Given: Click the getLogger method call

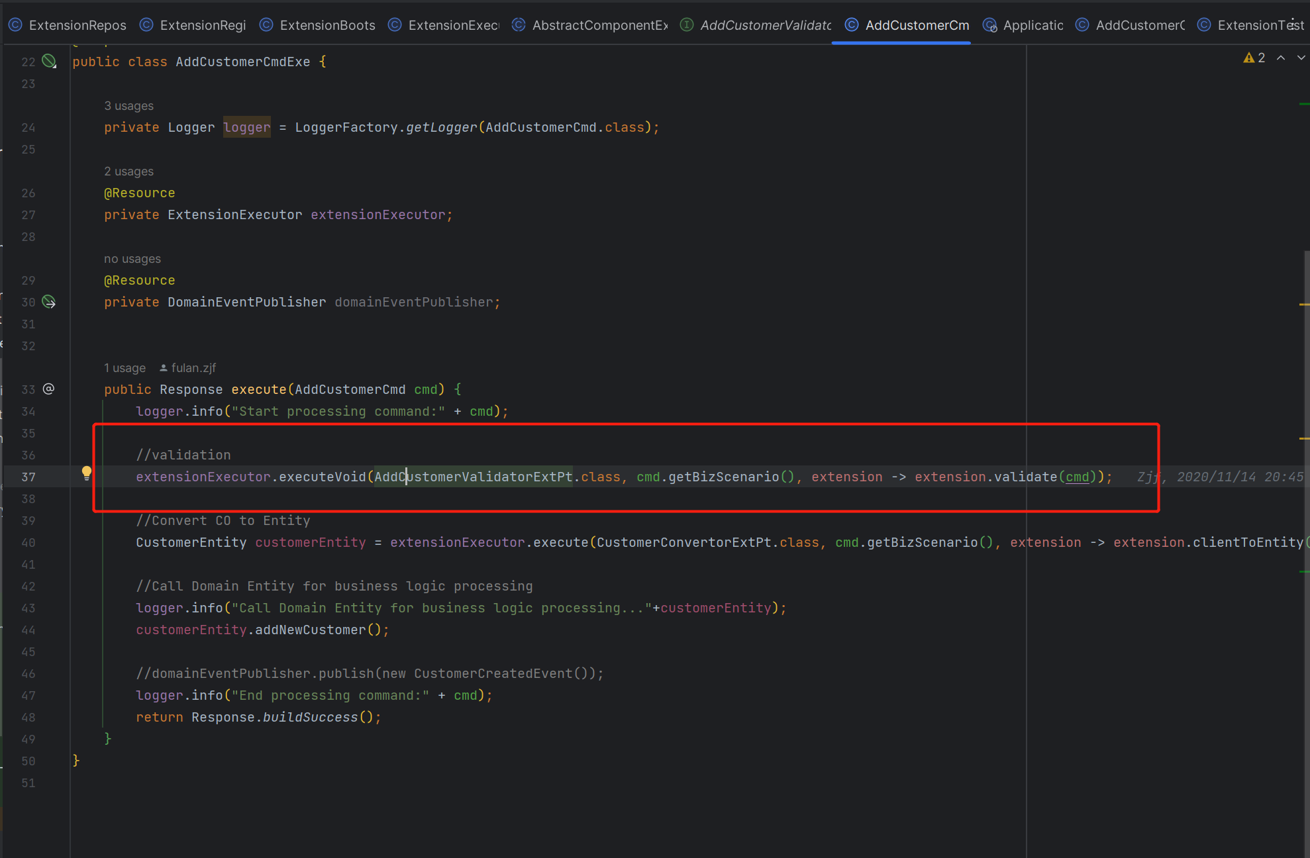Looking at the screenshot, I should pyautogui.click(x=441, y=127).
